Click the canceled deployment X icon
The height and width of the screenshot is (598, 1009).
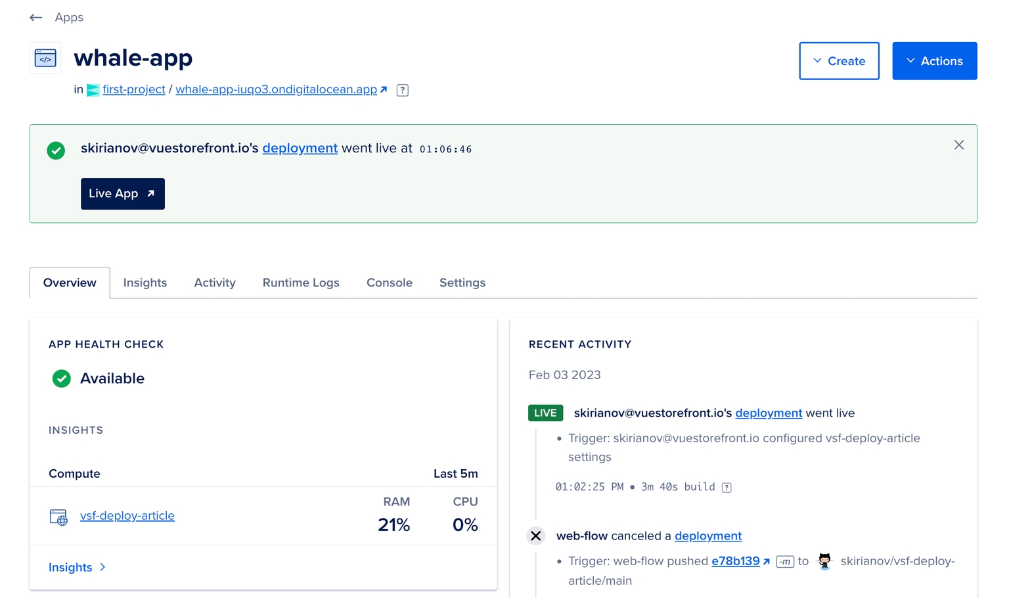click(536, 536)
